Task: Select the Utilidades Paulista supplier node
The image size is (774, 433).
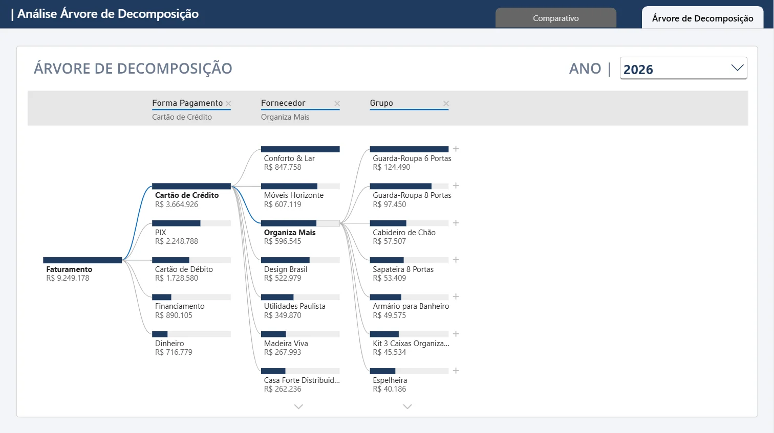Action: 300,307
